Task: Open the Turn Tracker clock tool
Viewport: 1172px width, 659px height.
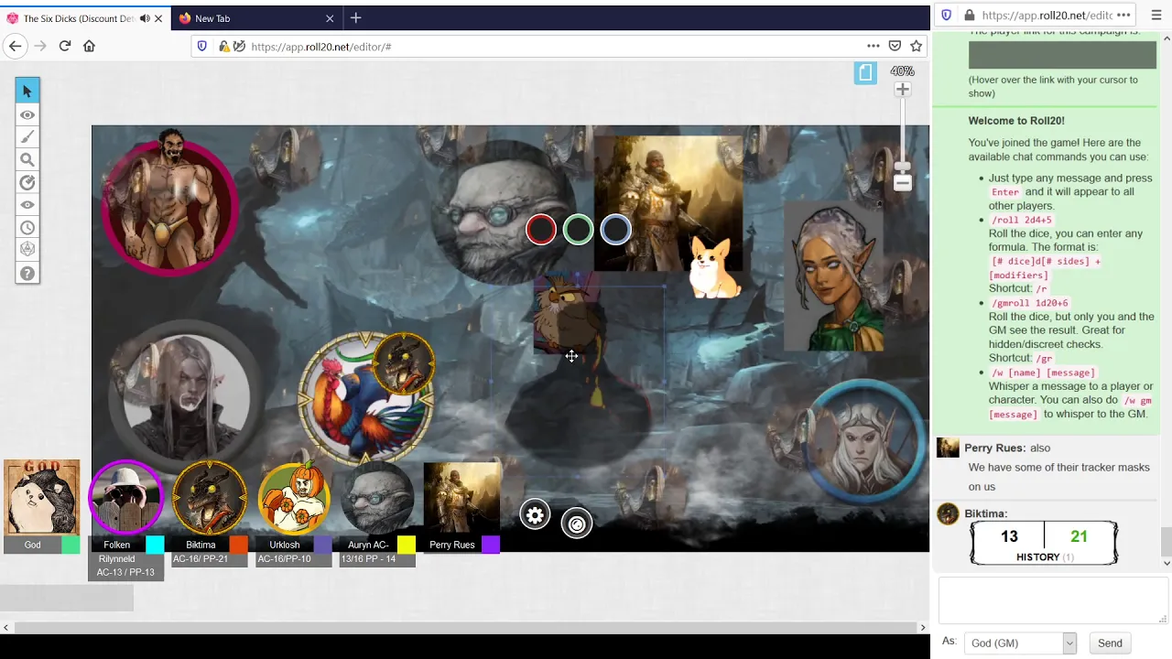Action: pos(27,228)
